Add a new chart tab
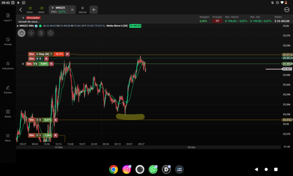 coord(93,9)
